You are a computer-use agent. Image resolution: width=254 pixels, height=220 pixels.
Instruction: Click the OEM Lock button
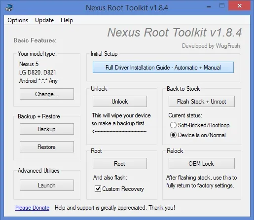click(202, 164)
